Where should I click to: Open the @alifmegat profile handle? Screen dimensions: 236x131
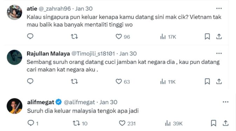tap(79, 102)
